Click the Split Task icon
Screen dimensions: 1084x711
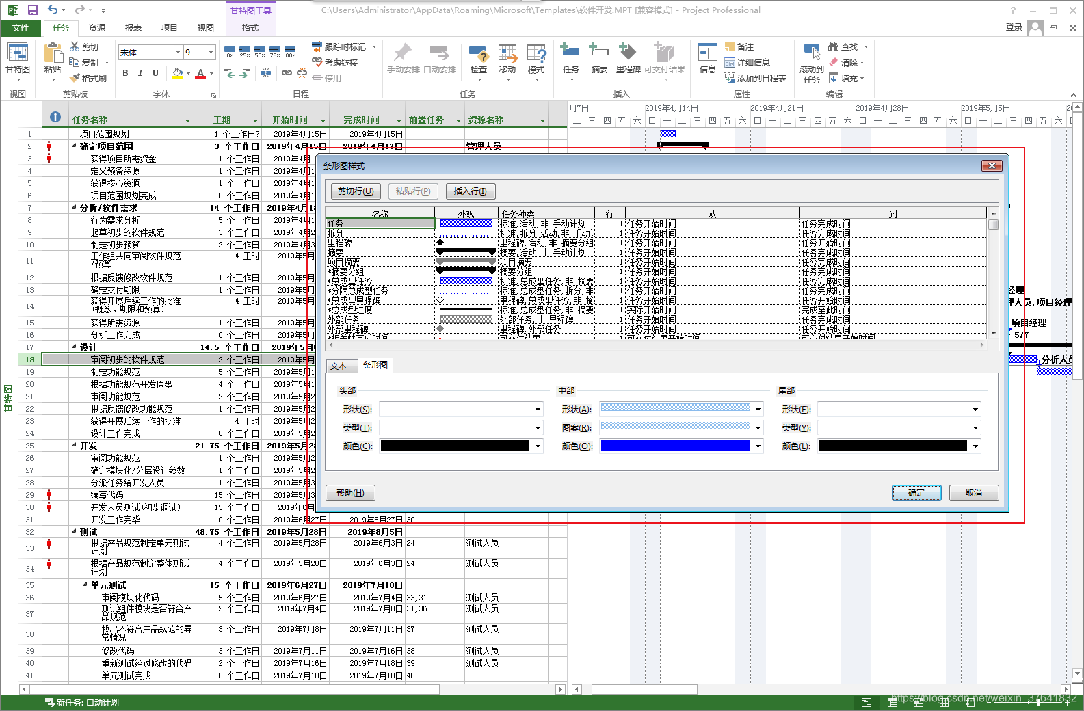265,73
